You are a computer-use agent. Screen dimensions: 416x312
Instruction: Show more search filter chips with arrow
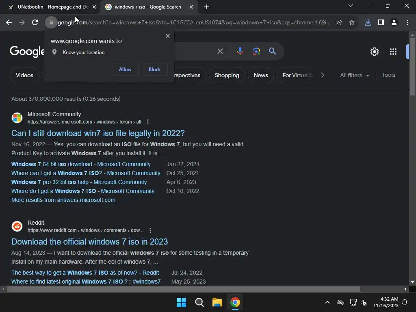[323, 75]
